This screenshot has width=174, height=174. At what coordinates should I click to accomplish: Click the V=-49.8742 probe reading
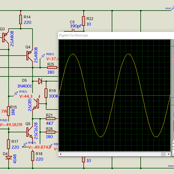point(39,147)
